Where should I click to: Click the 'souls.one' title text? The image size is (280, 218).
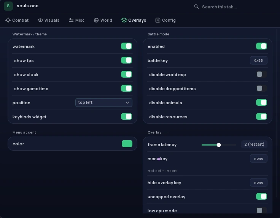pos(28,6)
